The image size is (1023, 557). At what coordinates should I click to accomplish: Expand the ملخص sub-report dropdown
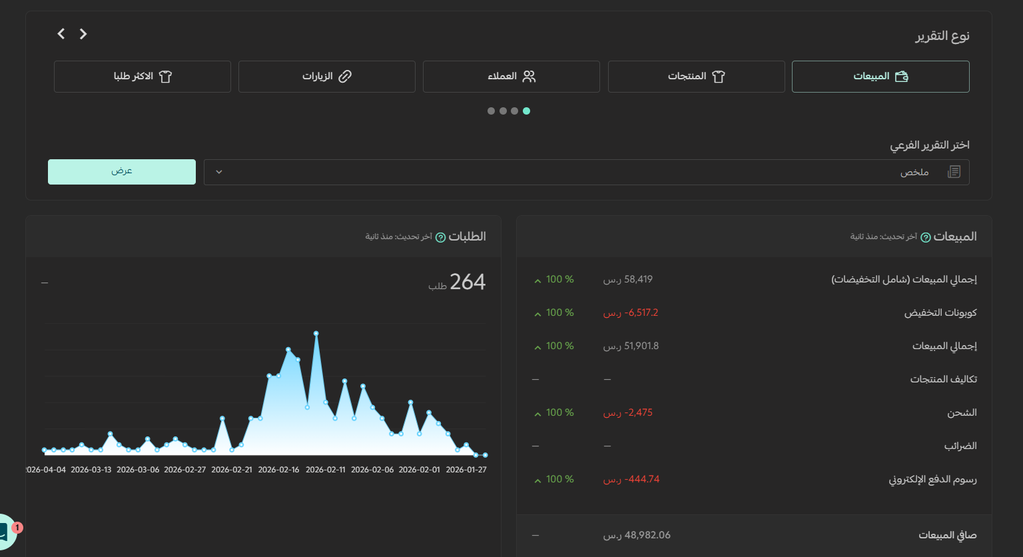pyautogui.click(x=587, y=172)
